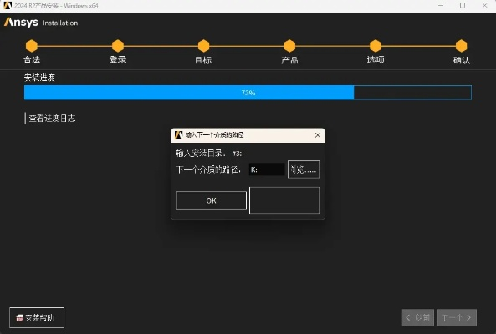Click the 登录 step hexagon
This screenshot has width=496, height=334.
(x=118, y=46)
